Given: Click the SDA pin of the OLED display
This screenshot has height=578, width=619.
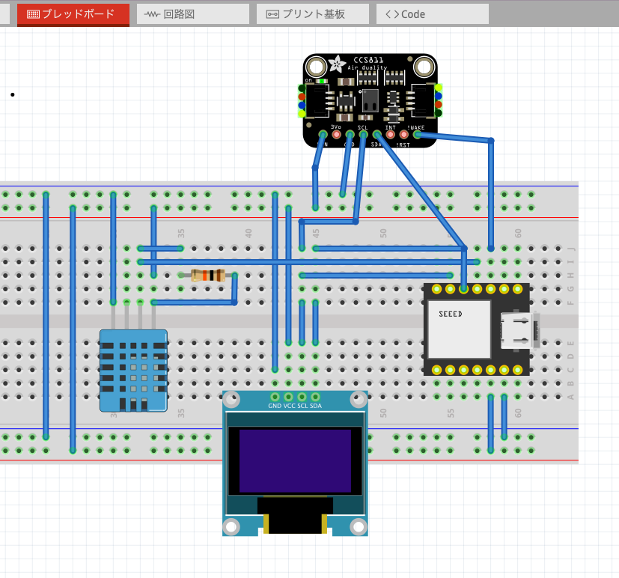Looking at the screenshot, I should (x=316, y=397).
